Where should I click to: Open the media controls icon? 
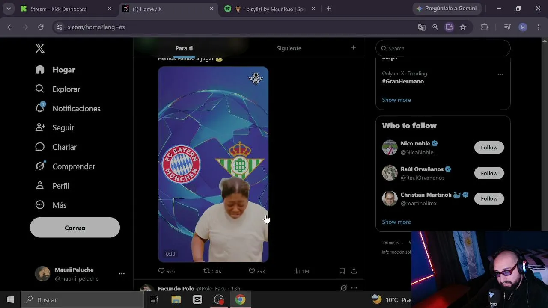(507, 27)
